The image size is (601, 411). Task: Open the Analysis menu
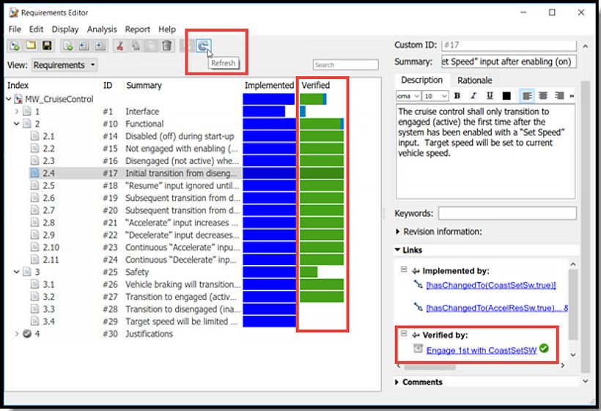point(102,29)
